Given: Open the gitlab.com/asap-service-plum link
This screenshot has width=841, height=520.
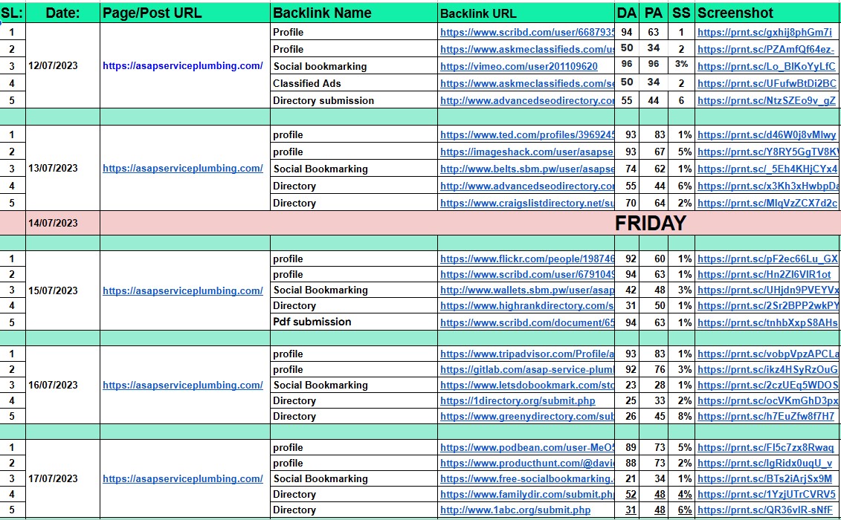Looking at the screenshot, I should point(526,369).
